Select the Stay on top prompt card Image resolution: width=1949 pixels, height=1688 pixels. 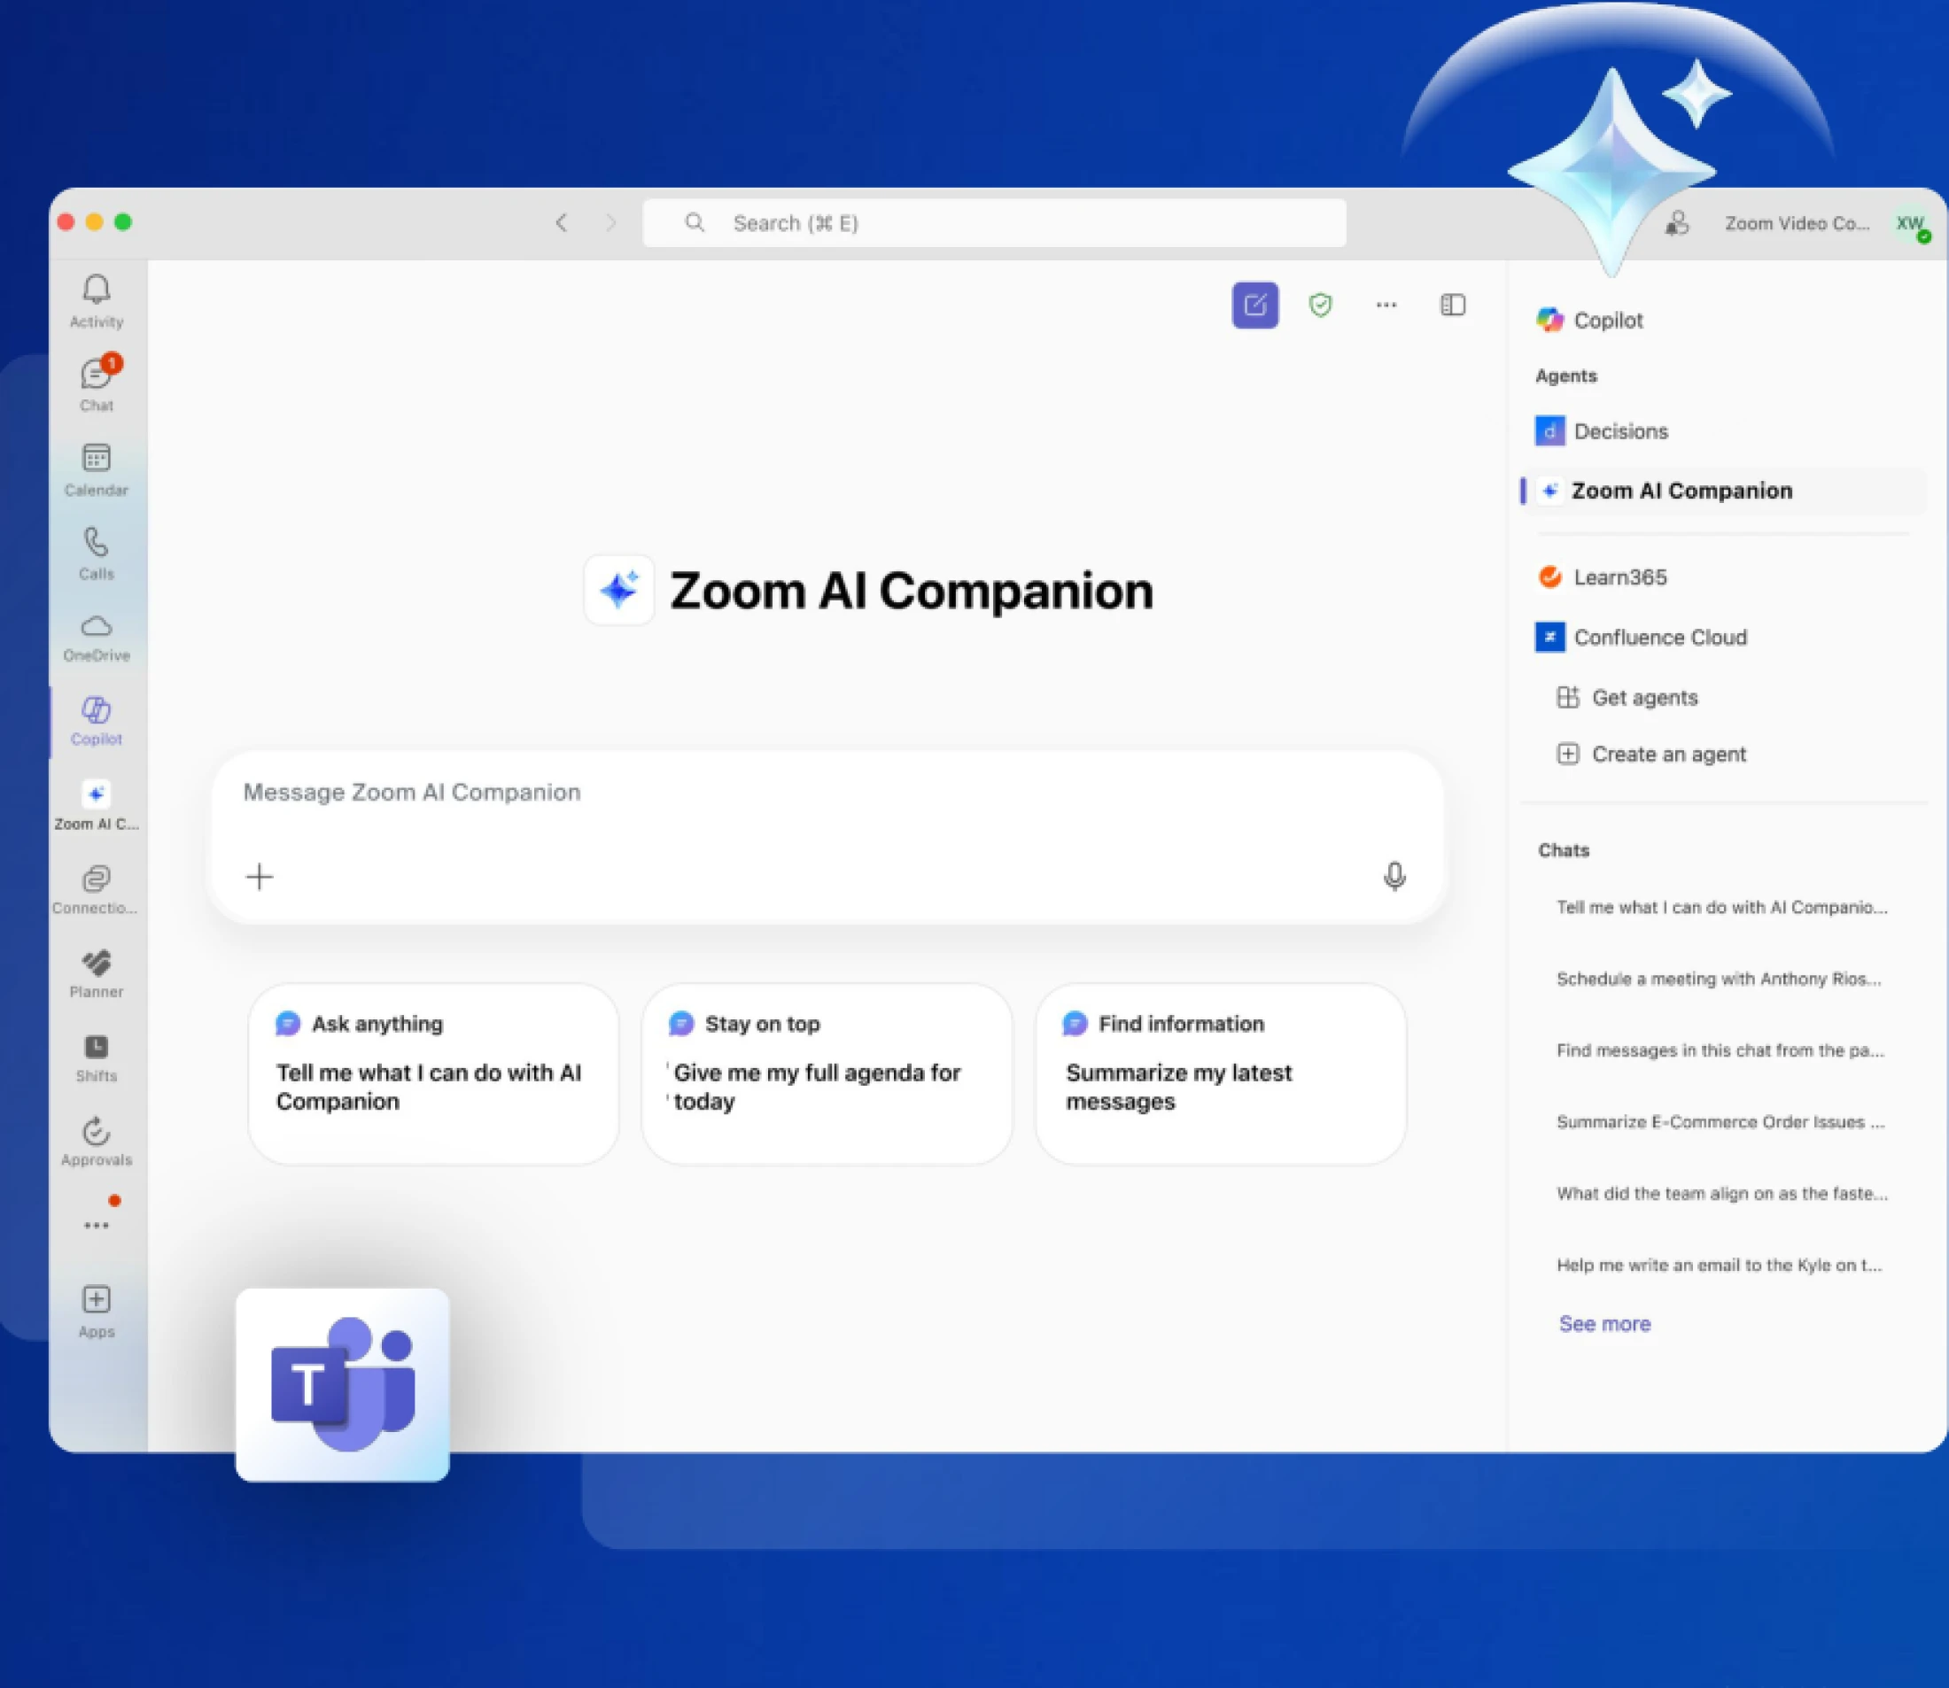pos(827,1074)
